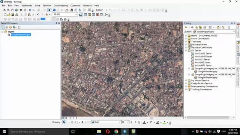
Task: Open the ArcToolbox window icon
Action: coord(97,15)
